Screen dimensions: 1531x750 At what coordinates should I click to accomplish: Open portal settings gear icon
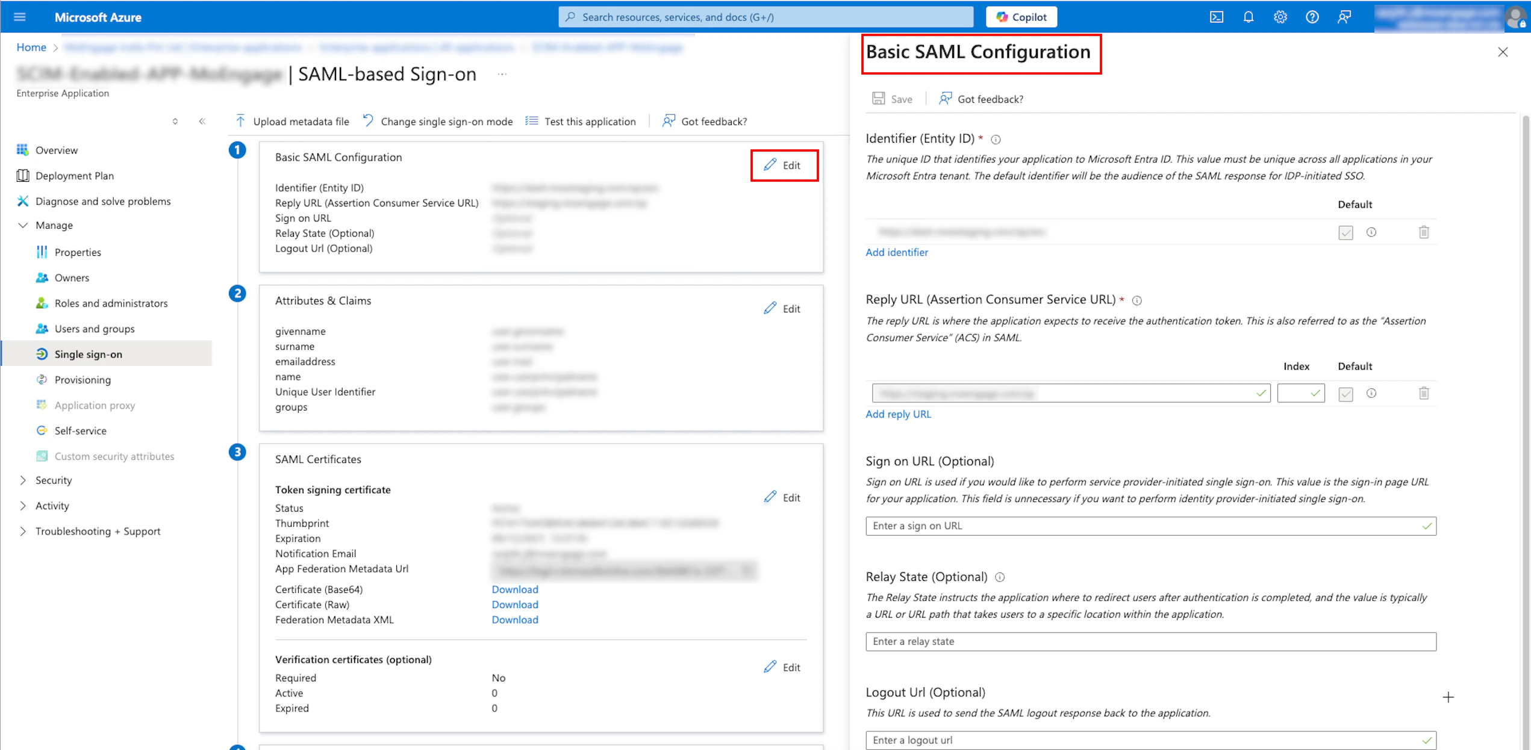click(1280, 17)
